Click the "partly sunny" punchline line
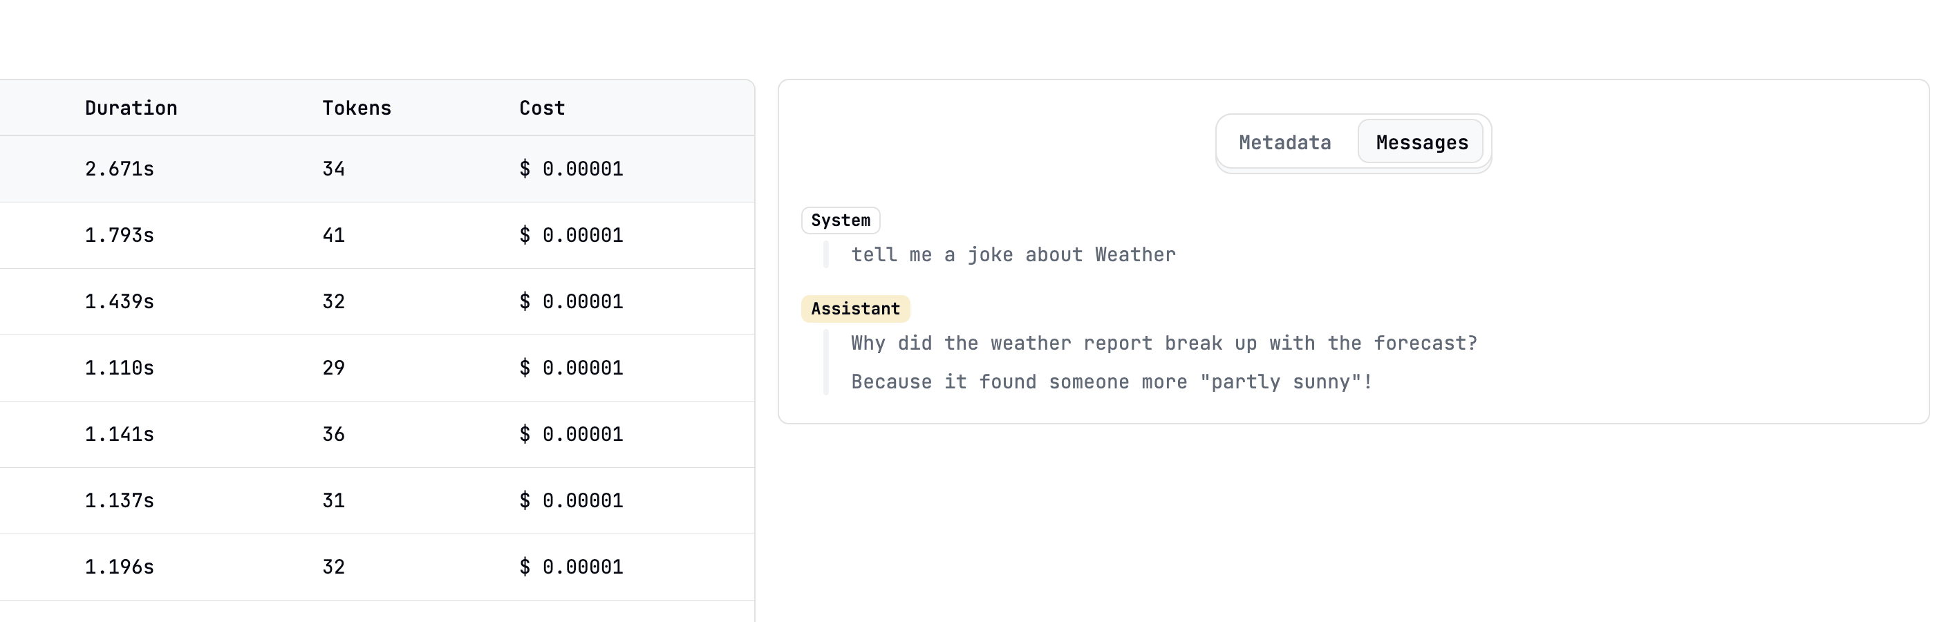The image size is (1955, 622). [x=1111, y=382]
